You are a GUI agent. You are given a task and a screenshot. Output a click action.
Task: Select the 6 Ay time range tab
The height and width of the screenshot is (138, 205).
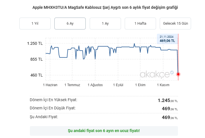click(x=70, y=24)
